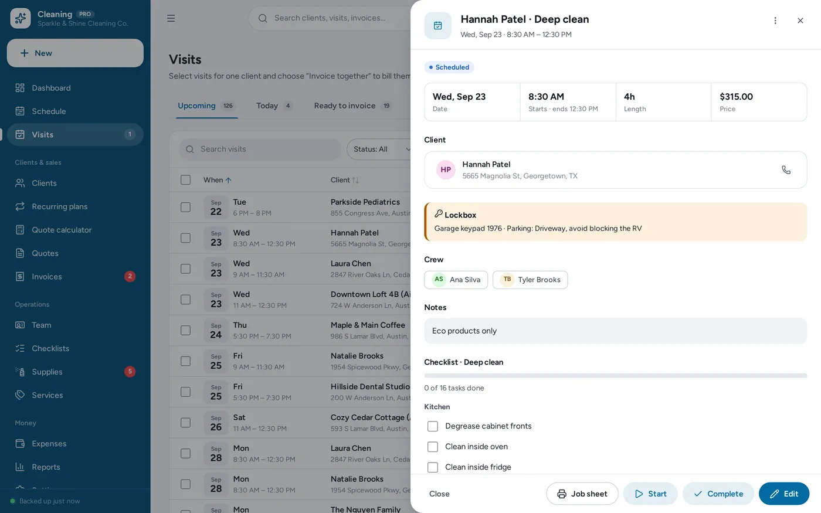Click the New button
The width and height of the screenshot is (821, 513).
point(75,53)
